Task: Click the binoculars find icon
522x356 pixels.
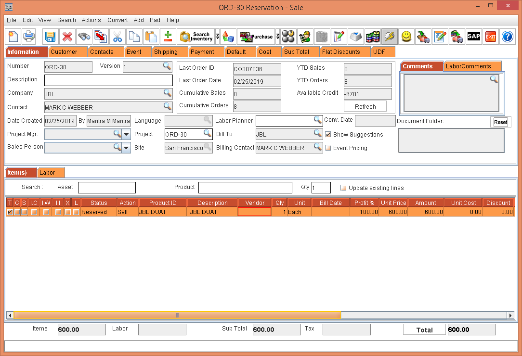Action: pos(84,36)
